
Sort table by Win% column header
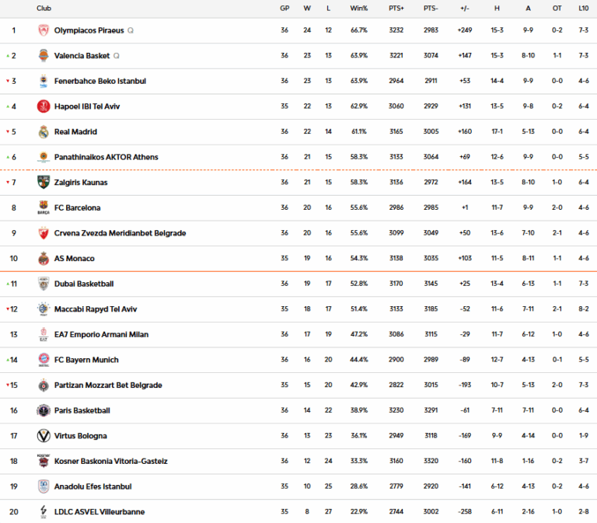358,9
